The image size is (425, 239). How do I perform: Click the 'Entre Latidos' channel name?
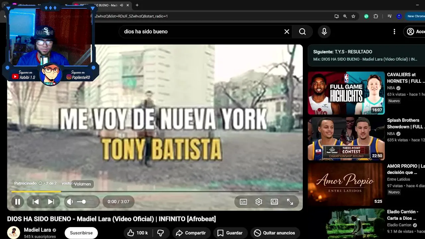point(398,179)
